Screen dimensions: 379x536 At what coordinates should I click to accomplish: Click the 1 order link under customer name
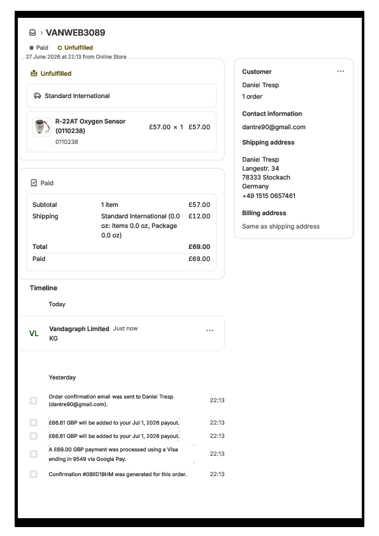252,96
